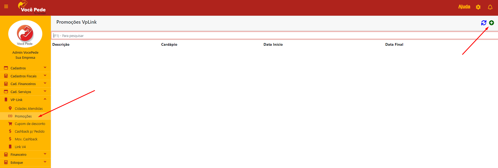Open Link V4 menu item
This screenshot has height=168, width=498.
20,147
